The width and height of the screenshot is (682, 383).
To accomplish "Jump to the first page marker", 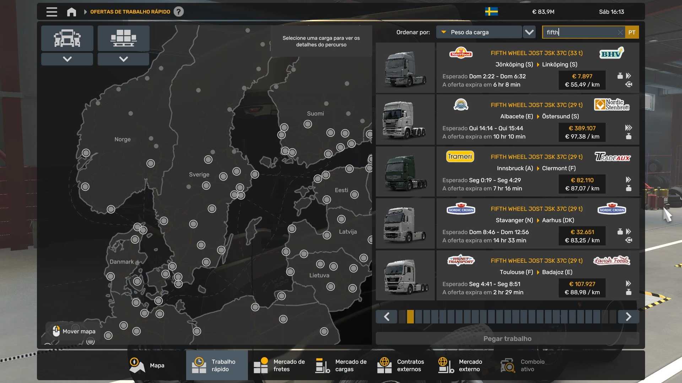I will click(402, 317).
